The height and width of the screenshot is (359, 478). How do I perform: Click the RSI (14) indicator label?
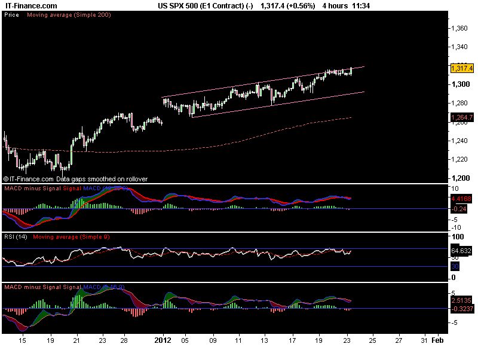[x=16, y=237]
